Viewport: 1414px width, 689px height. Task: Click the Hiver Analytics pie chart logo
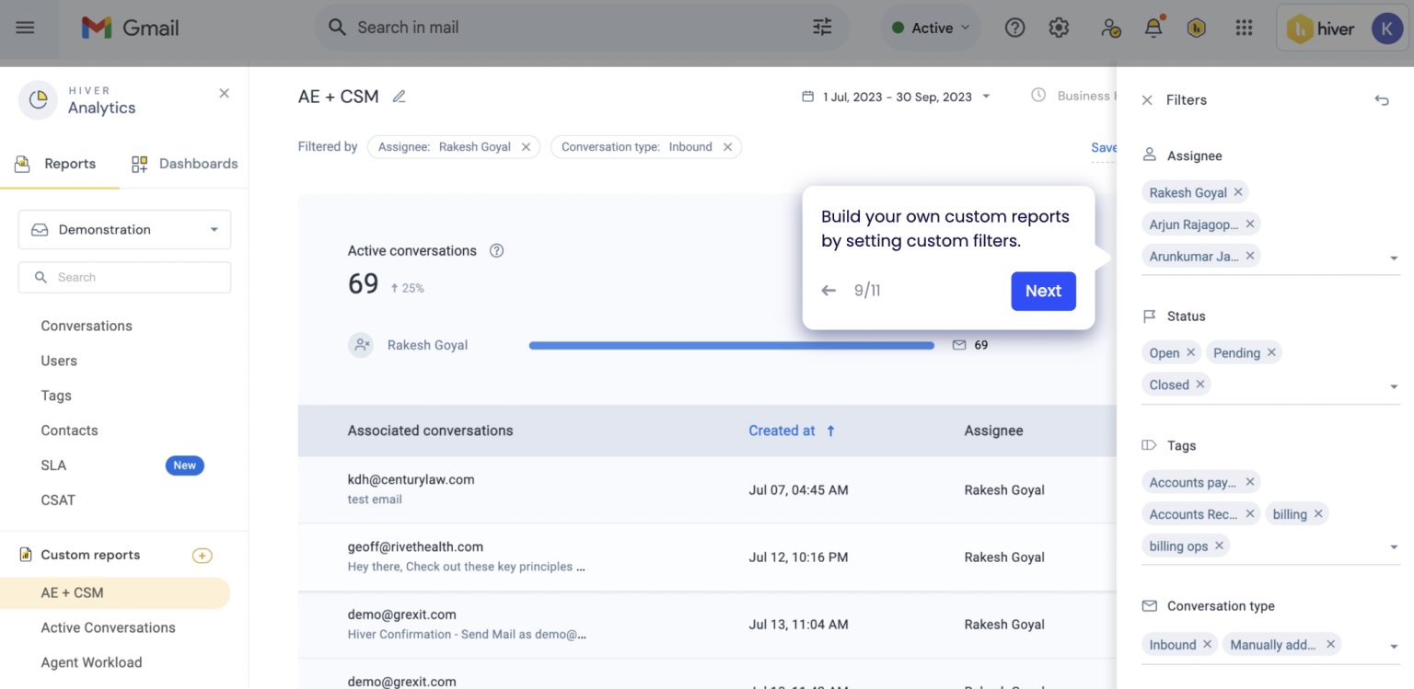(38, 99)
